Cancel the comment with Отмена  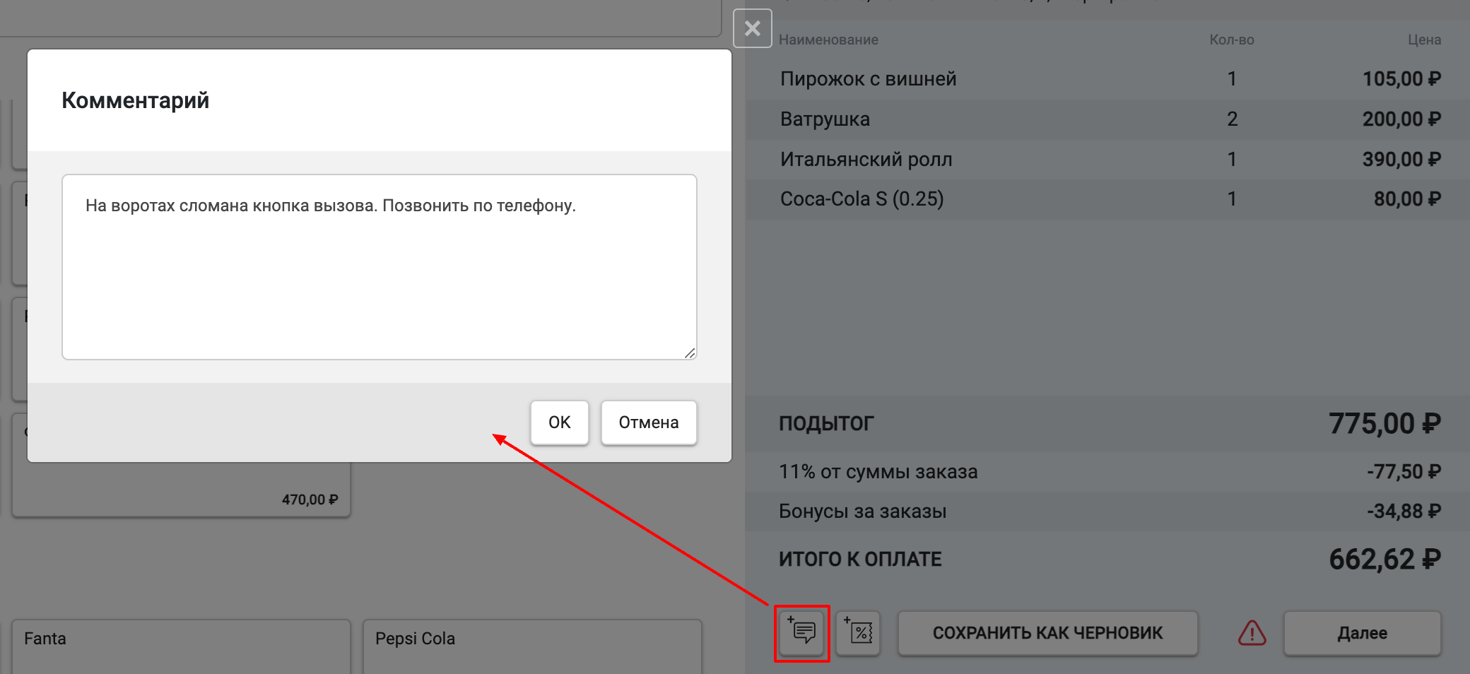click(649, 422)
